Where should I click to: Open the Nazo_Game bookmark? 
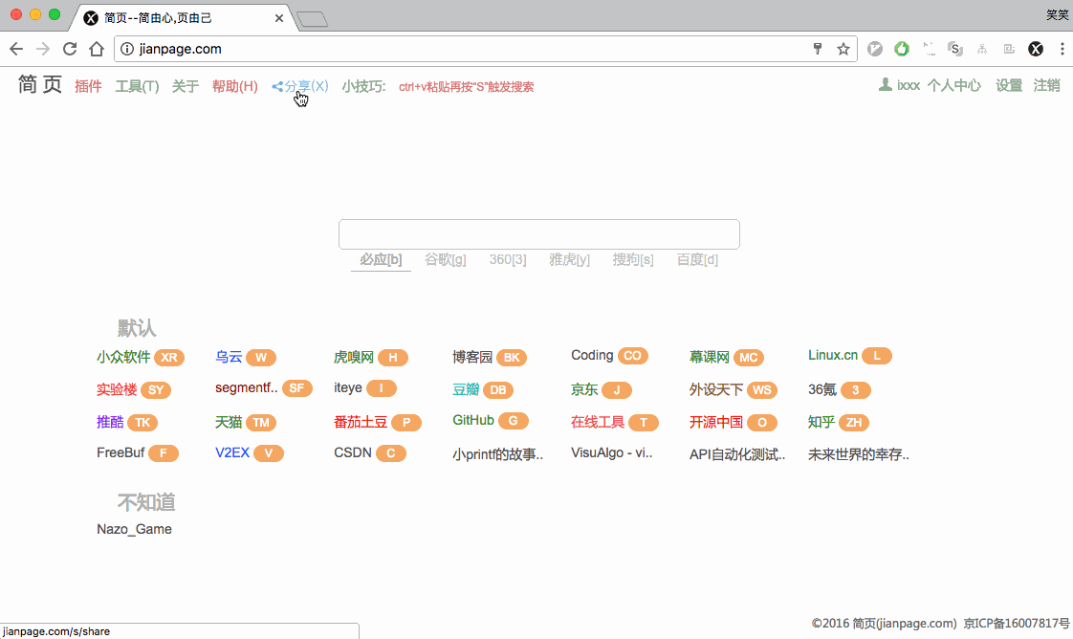134,529
